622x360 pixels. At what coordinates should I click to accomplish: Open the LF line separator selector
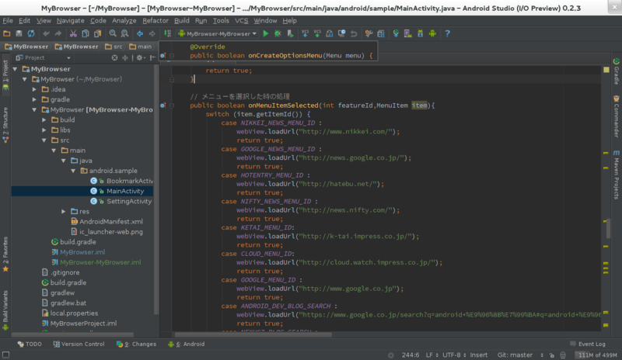tap(432, 355)
